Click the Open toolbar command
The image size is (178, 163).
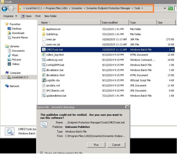coord(26,16)
